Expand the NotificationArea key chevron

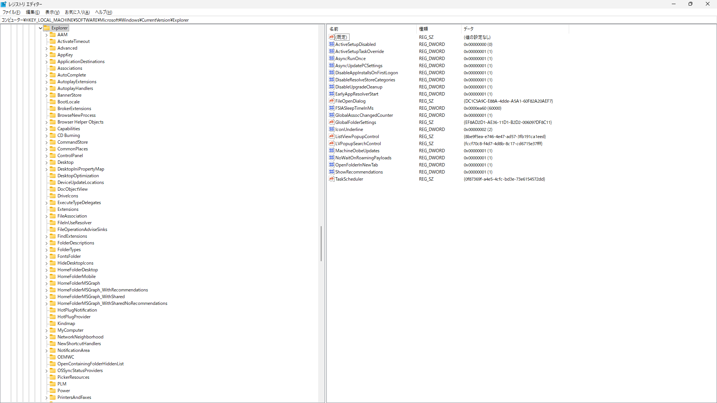[x=47, y=350]
